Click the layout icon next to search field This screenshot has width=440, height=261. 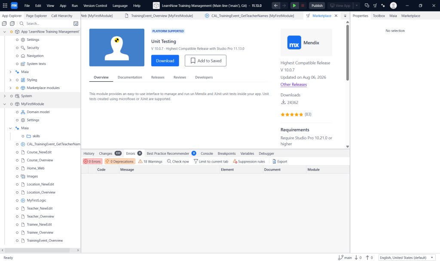point(76,24)
